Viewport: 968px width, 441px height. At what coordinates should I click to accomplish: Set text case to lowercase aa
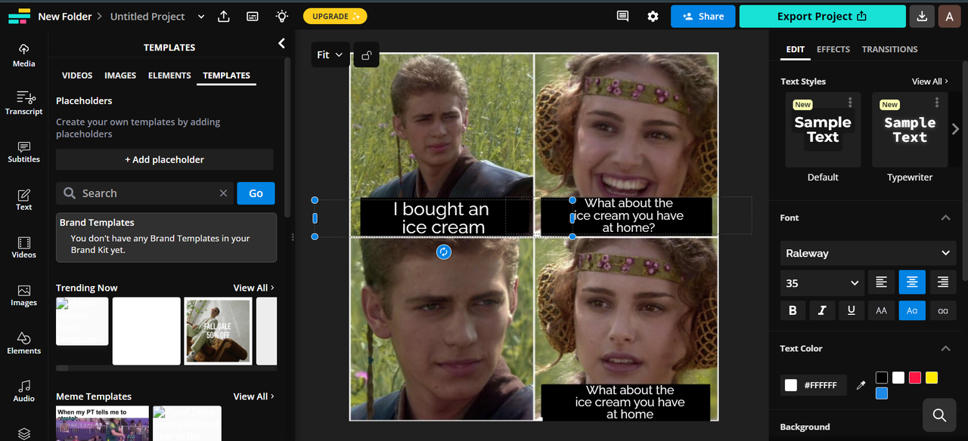tap(943, 310)
